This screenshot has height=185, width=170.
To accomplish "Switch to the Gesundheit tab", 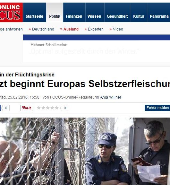I will [x=117, y=13].
